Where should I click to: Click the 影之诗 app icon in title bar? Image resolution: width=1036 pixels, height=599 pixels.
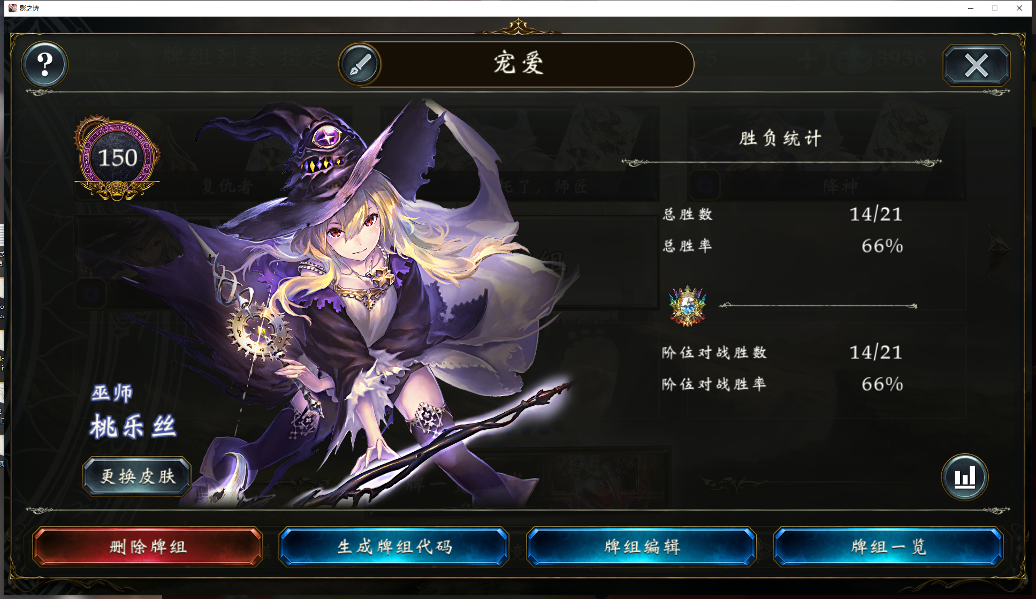(x=13, y=8)
